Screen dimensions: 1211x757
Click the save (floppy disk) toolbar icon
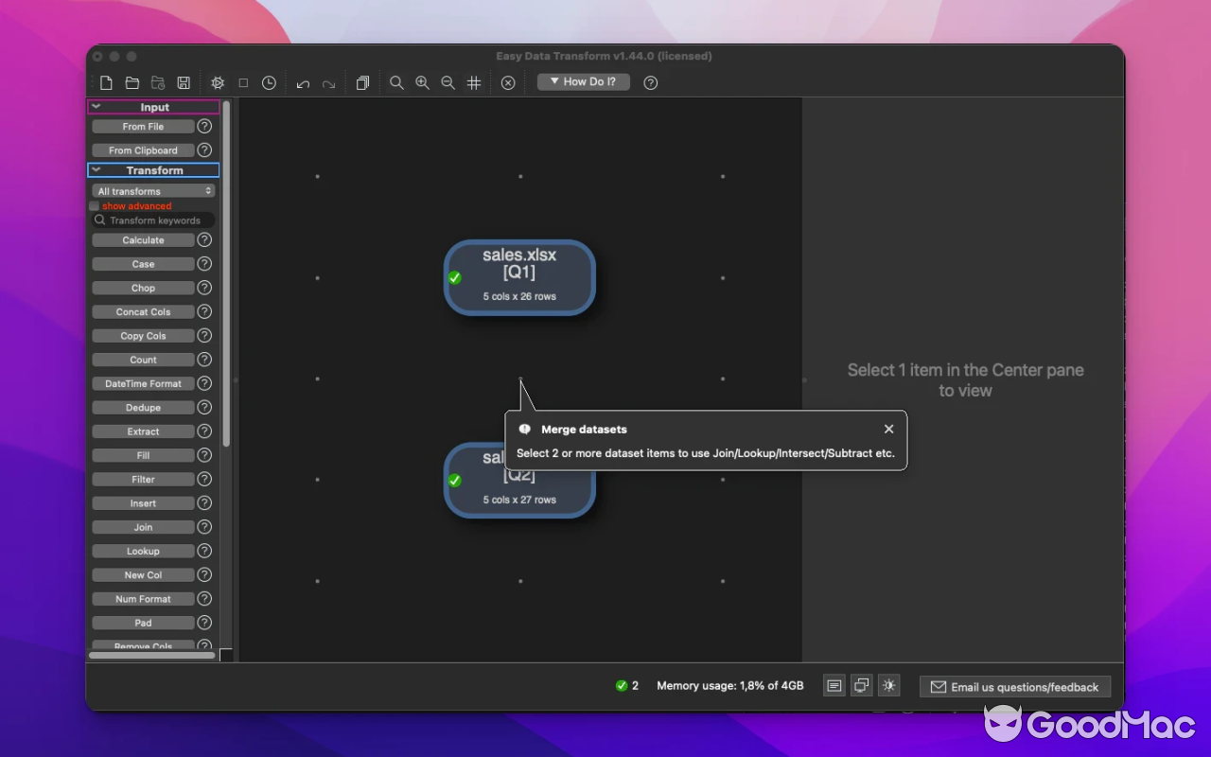tap(184, 83)
